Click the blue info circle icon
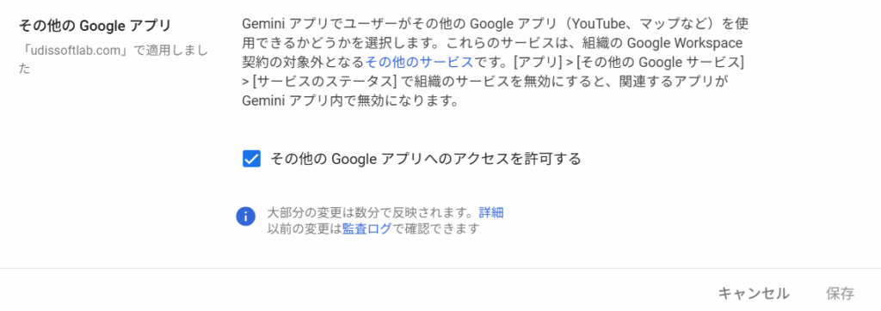 (x=246, y=216)
